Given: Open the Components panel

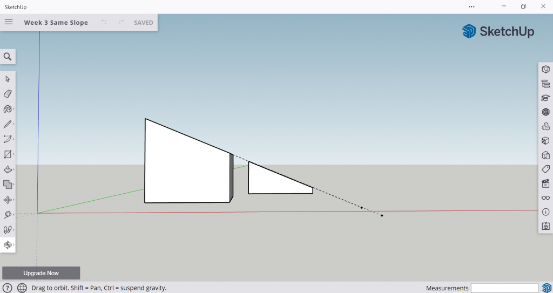Looking at the screenshot, I should [545, 126].
